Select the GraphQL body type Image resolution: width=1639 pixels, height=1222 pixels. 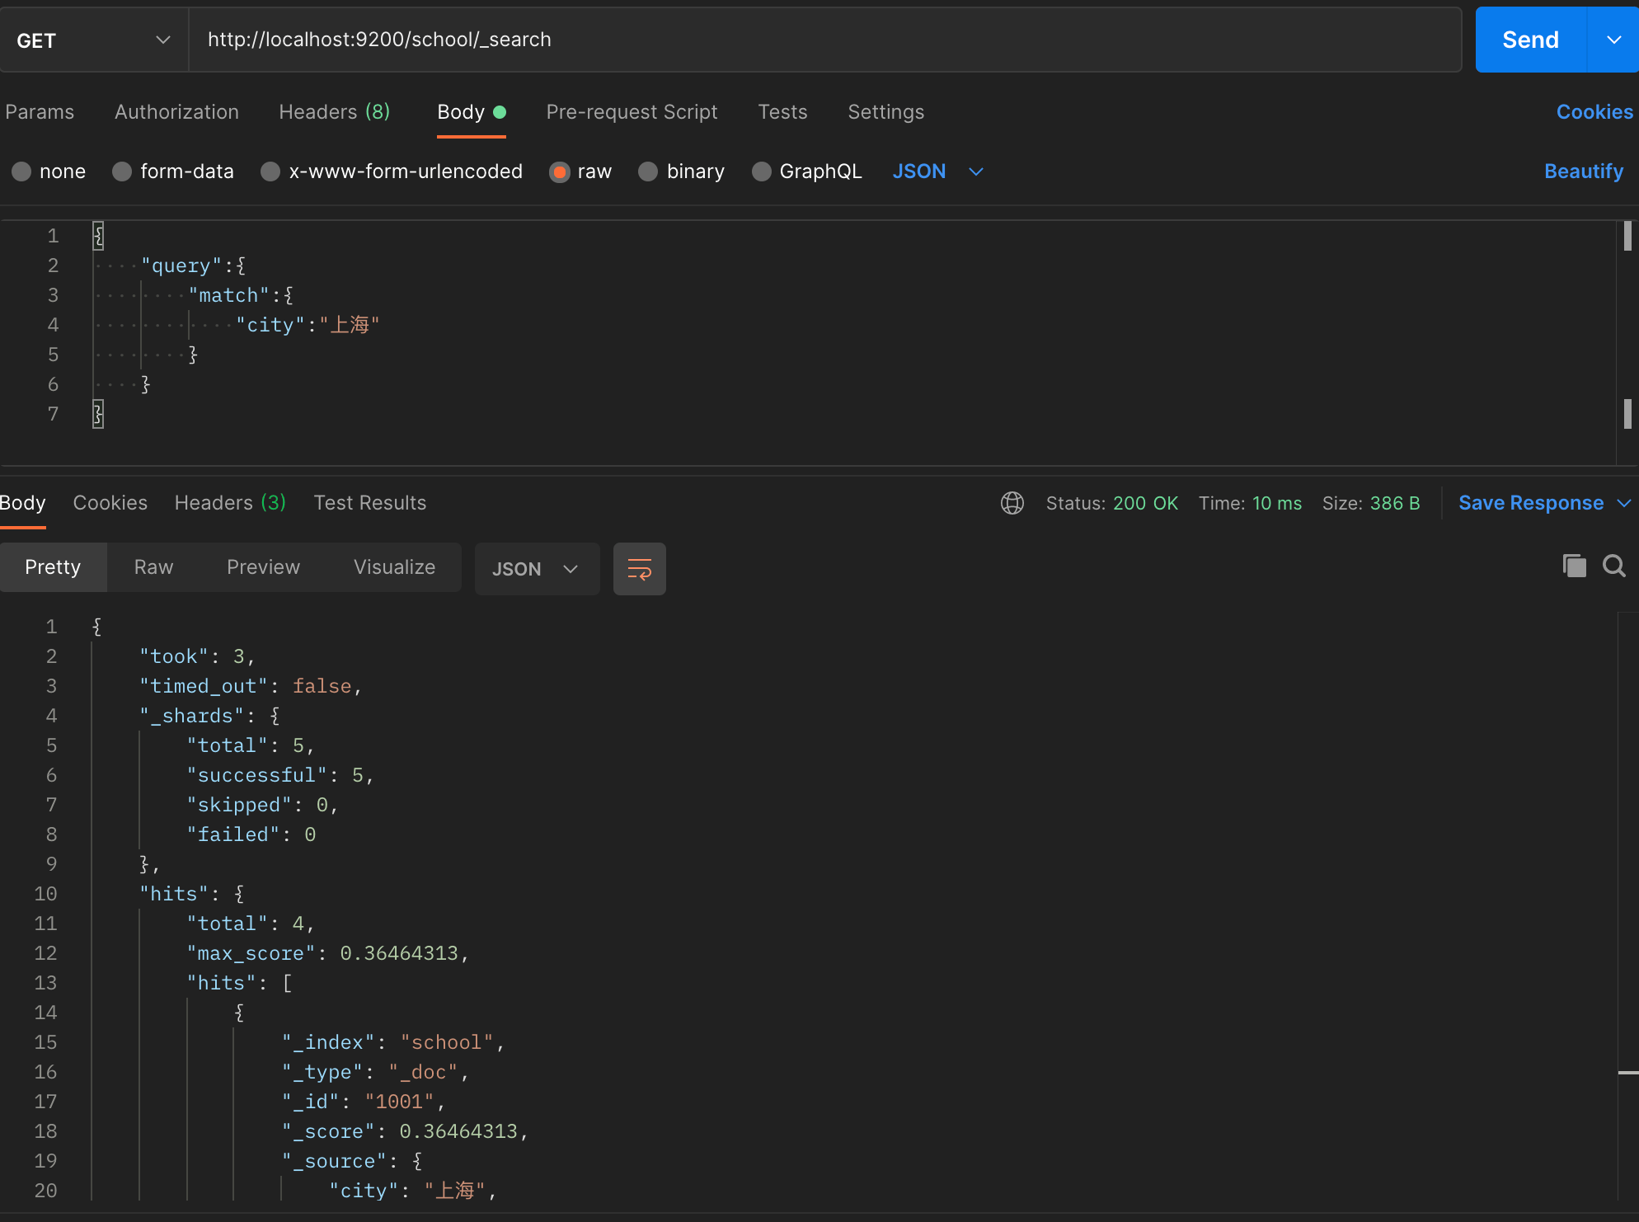click(x=807, y=172)
